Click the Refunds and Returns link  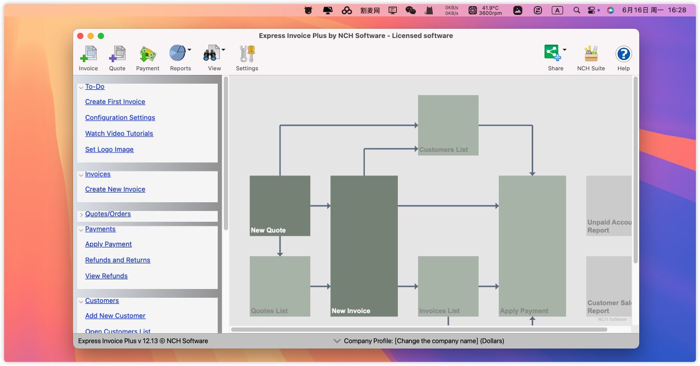(x=117, y=260)
